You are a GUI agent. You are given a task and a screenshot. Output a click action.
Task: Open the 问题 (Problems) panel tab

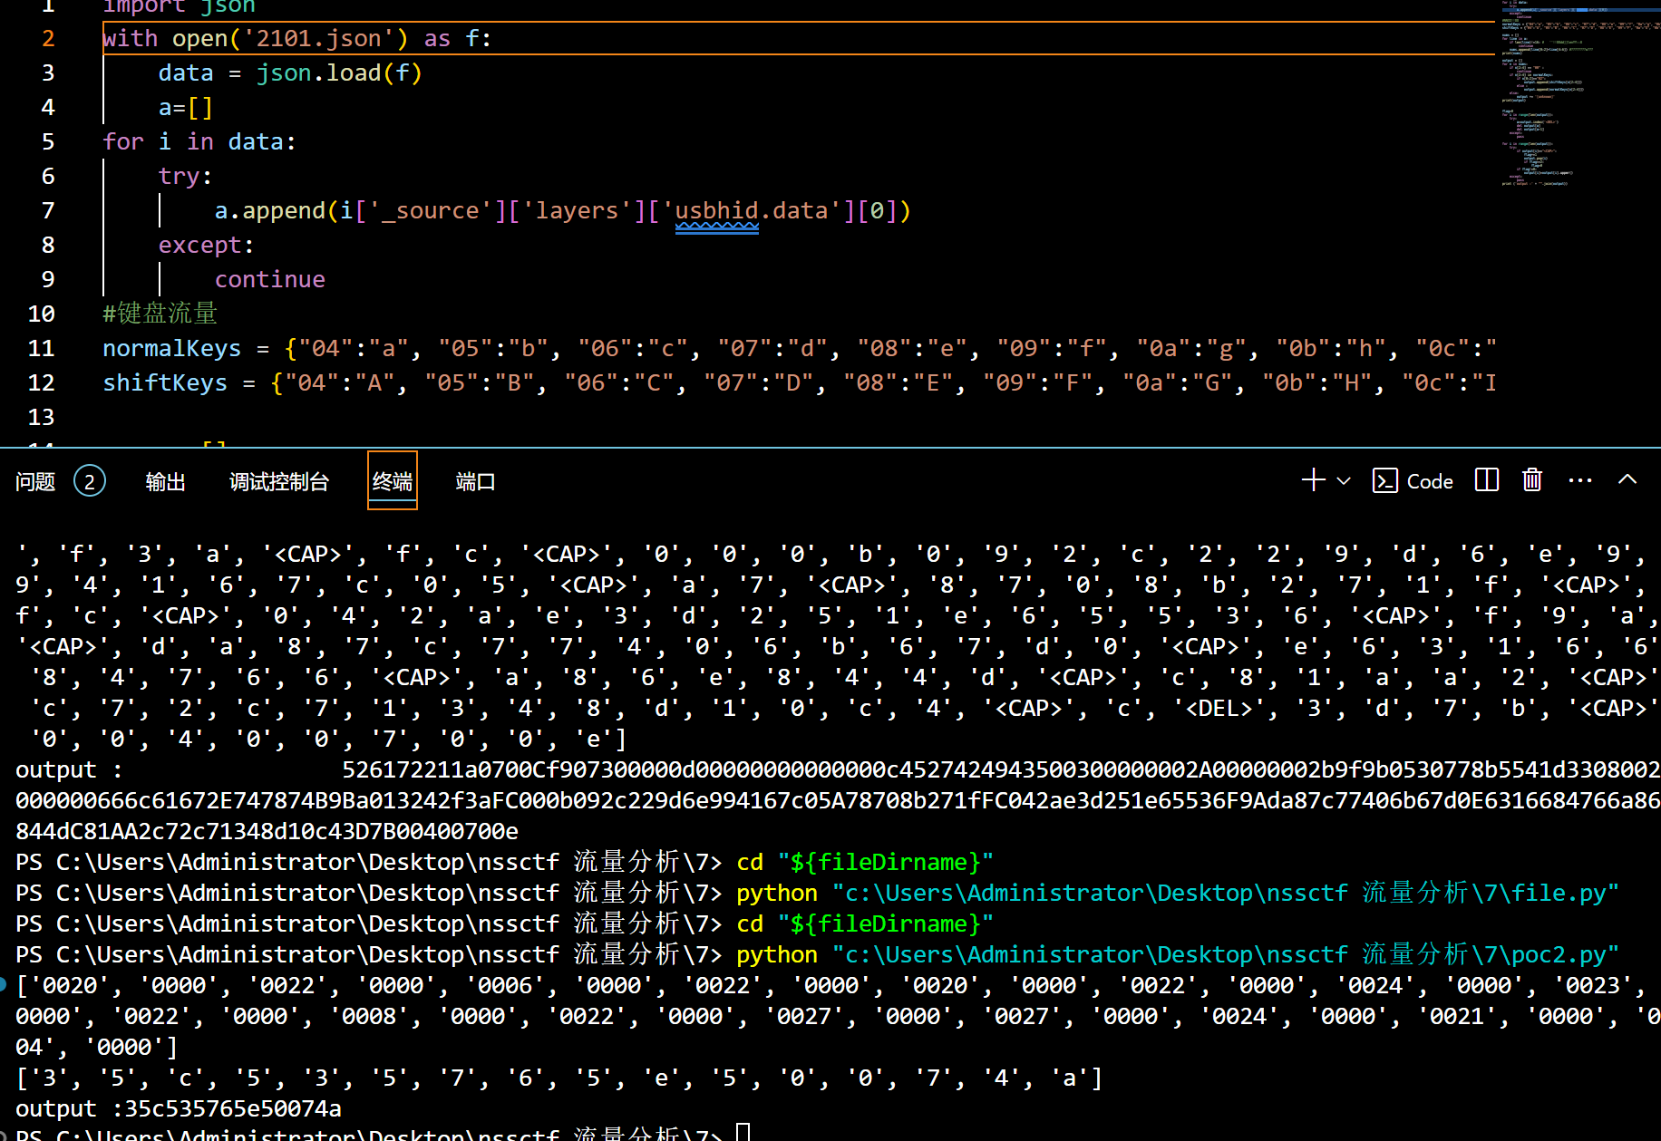click(x=35, y=481)
